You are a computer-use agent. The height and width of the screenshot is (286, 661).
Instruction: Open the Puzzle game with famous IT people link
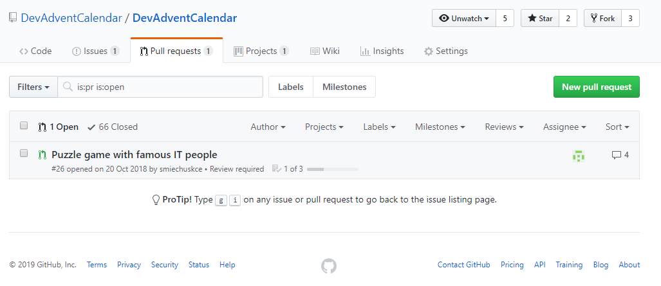click(x=134, y=155)
